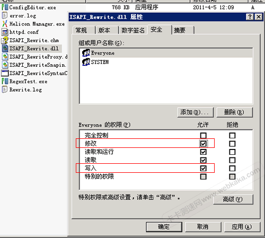Select the ConfigEditor.exe file name
265x238 pixels.
click(33, 7)
